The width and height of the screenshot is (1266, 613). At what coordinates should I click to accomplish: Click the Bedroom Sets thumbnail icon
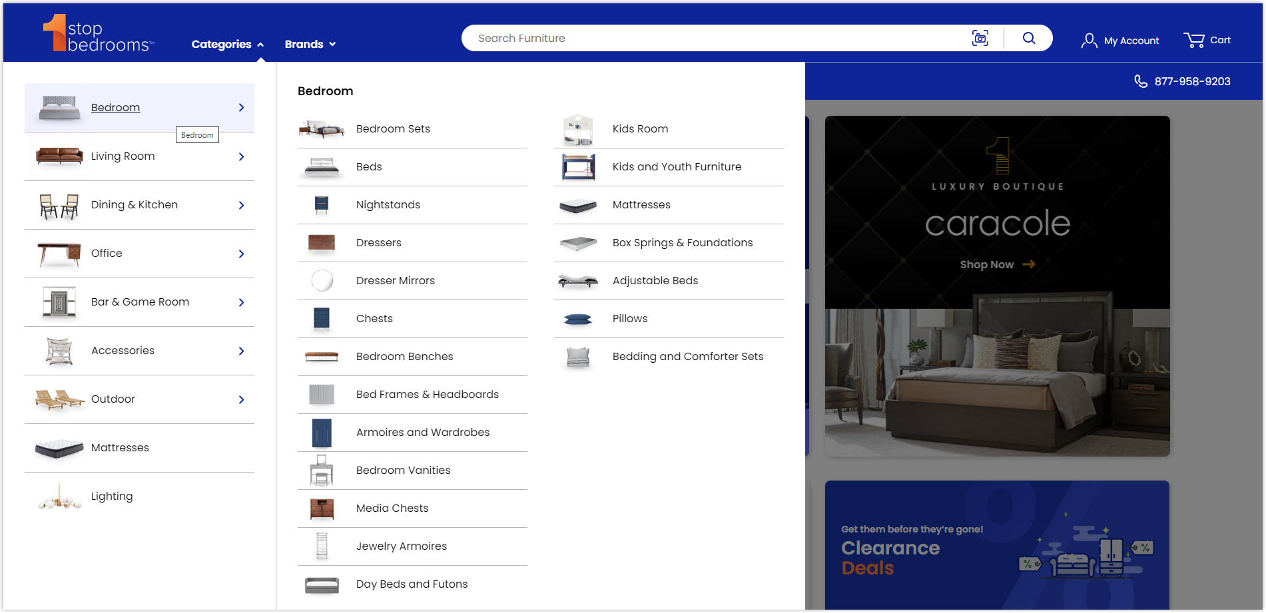(322, 128)
